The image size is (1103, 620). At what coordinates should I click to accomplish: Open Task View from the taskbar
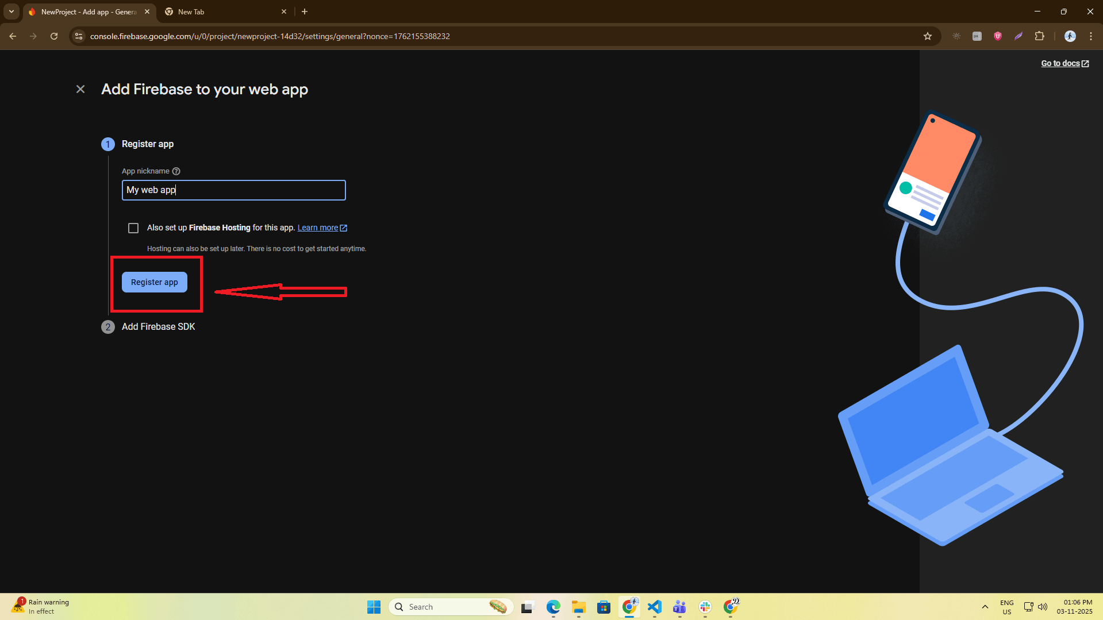pyautogui.click(x=528, y=607)
